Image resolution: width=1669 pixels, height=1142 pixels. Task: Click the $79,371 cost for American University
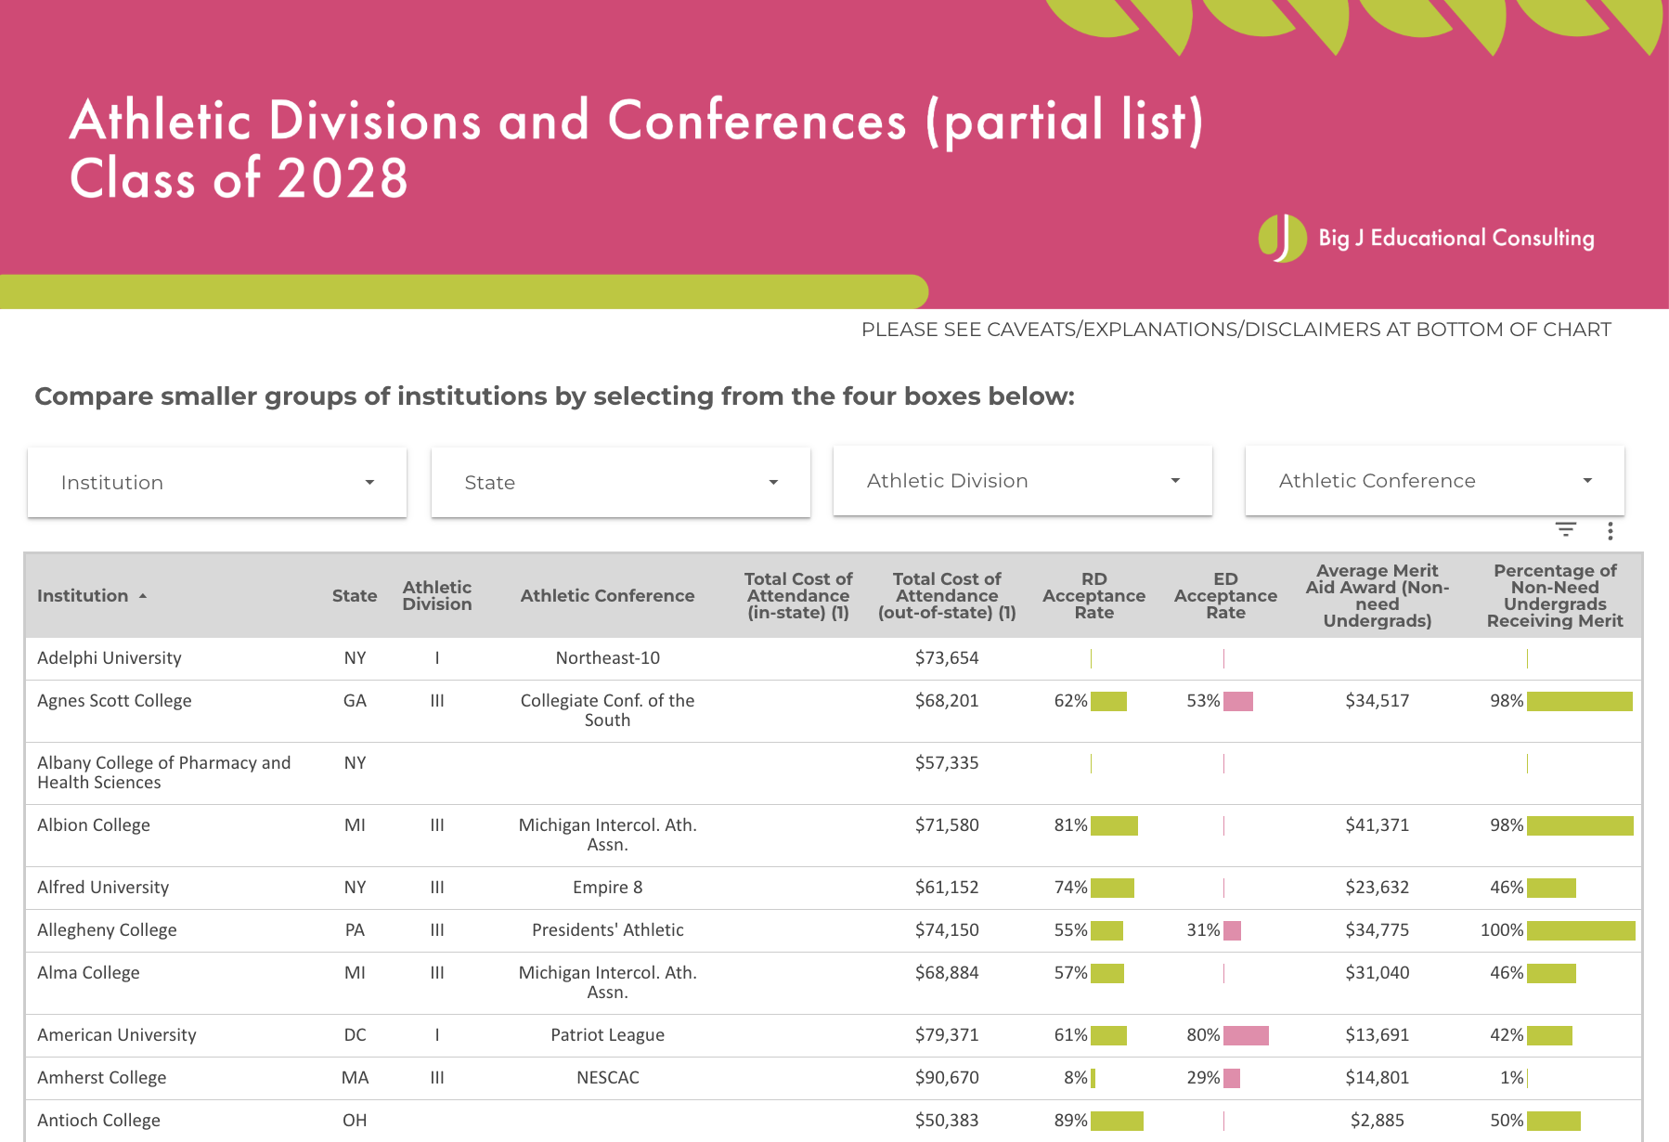click(947, 1035)
